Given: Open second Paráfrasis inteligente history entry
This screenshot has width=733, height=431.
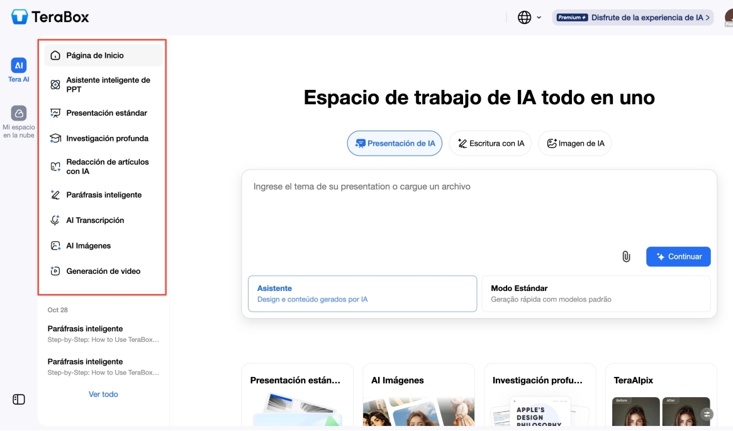Looking at the screenshot, I should [x=103, y=366].
